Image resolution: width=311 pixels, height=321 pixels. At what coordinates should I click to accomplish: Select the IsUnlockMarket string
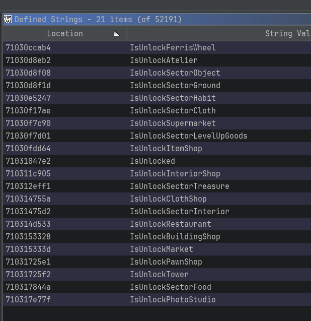pos(162,249)
